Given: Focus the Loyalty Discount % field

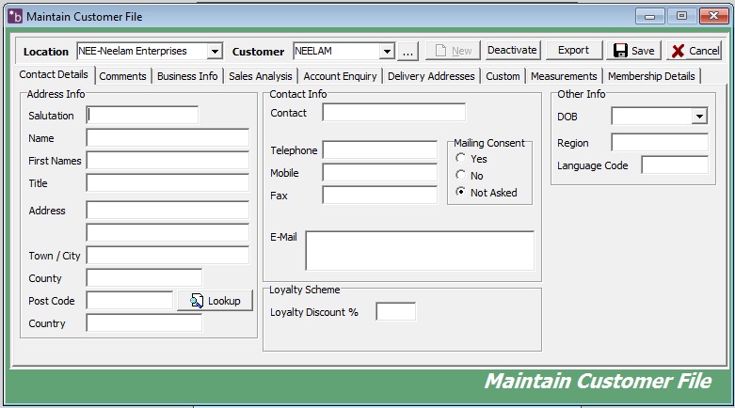Looking at the screenshot, I should tap(395, 311).
